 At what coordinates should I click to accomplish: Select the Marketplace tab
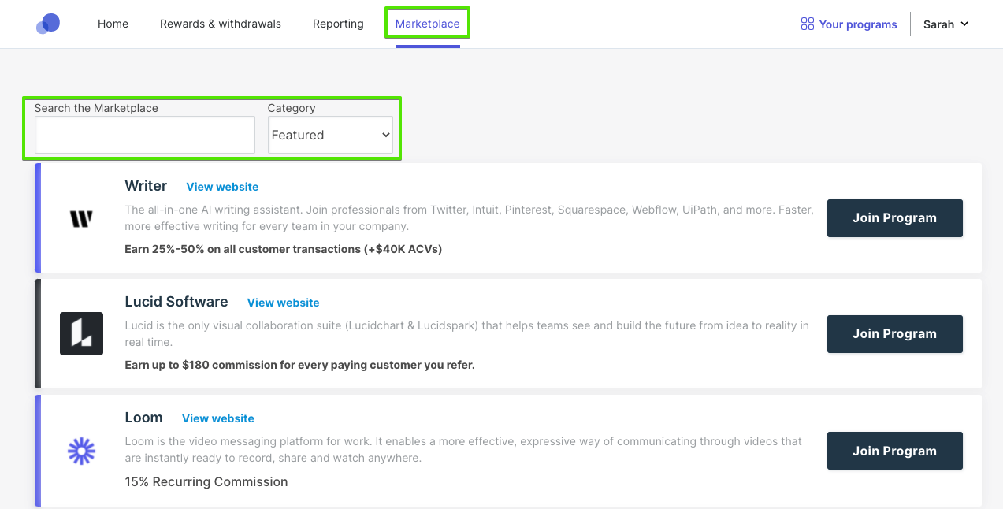point(427,24)
